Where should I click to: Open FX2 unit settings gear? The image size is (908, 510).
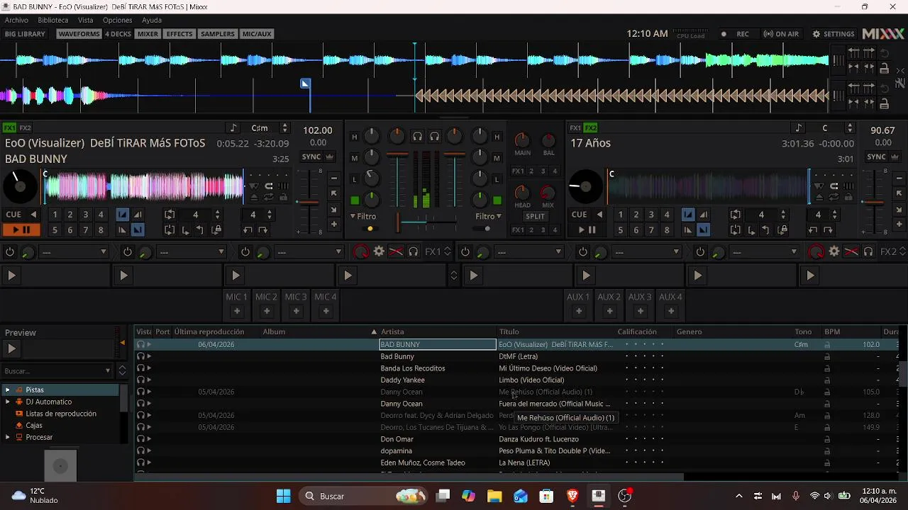(834, 251)
